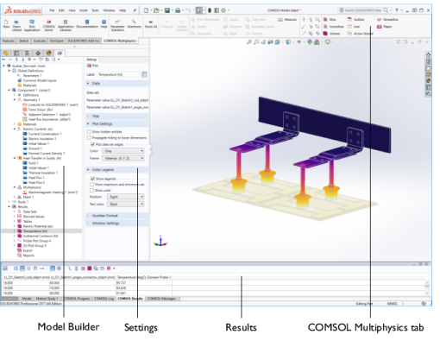Click the Appearances color-ball icon in the right task pane
Viewport: 440px width, 347px height.
(x=428, y=81)
